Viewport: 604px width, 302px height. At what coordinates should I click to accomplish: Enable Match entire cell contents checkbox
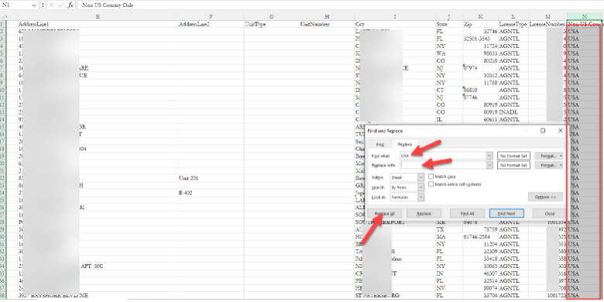[x=431, y=184]
